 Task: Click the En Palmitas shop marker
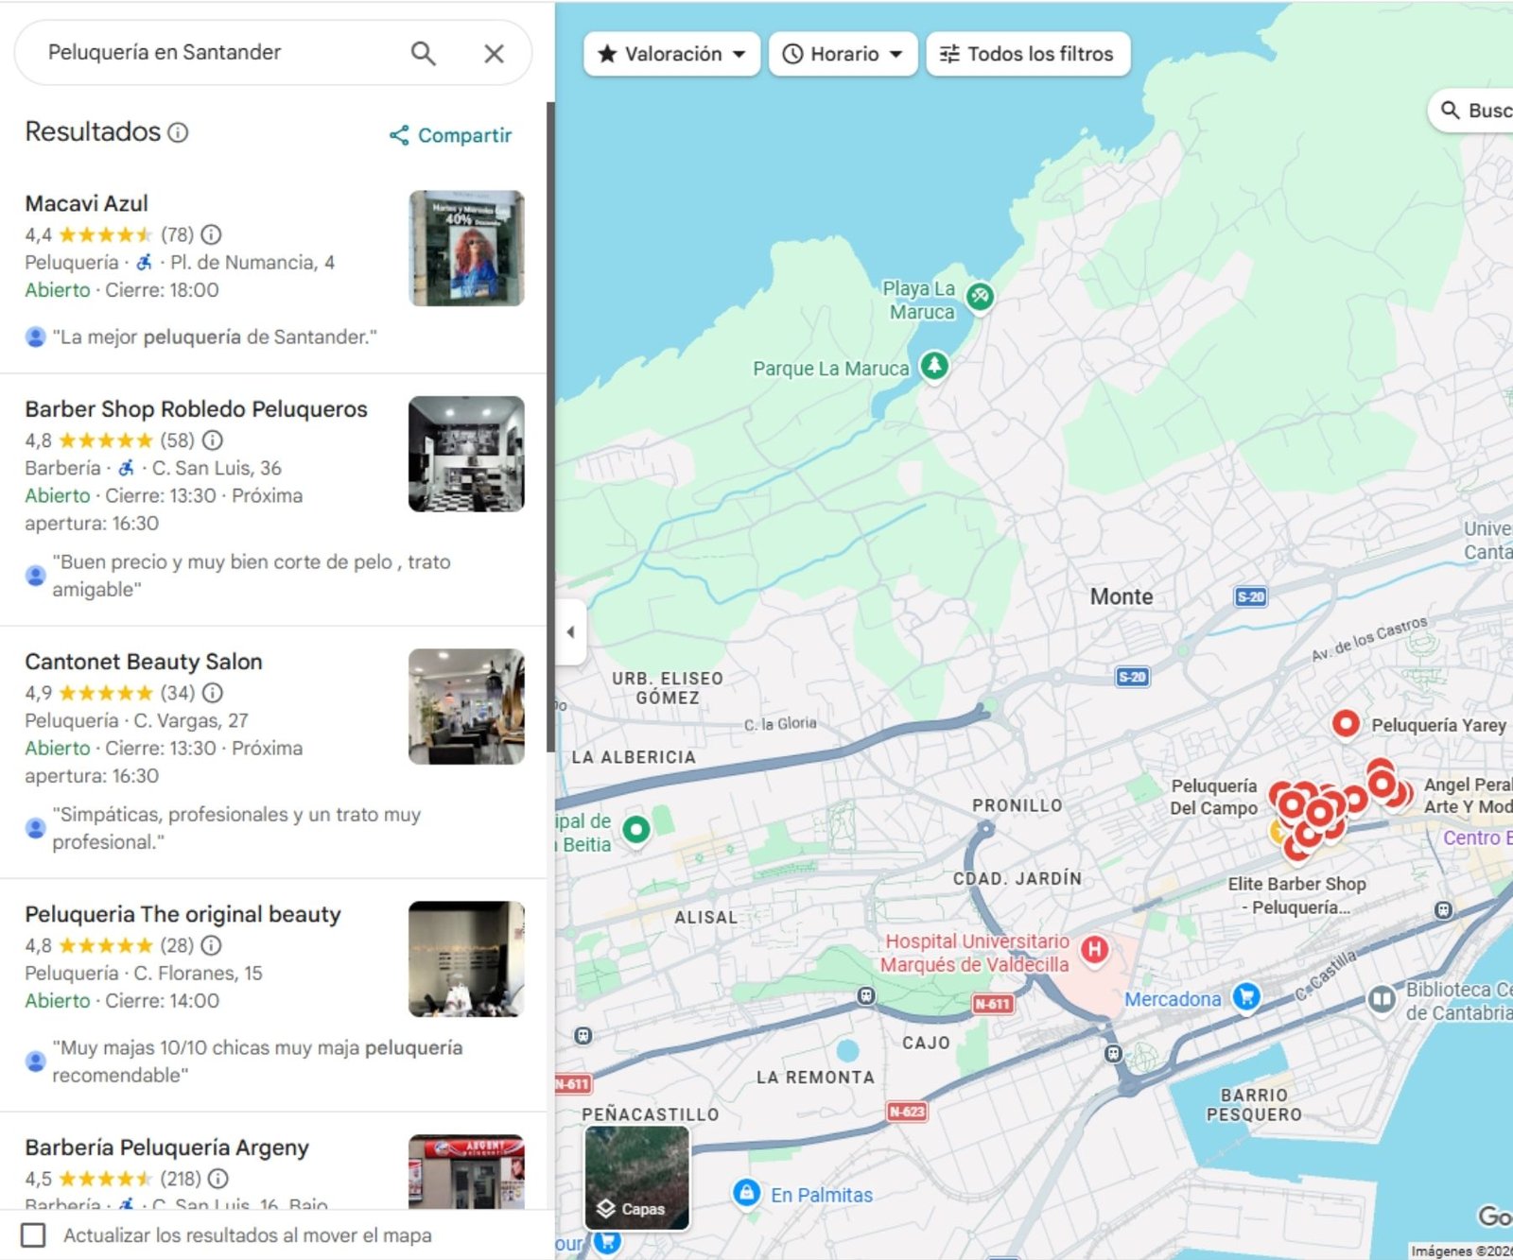[746, 1193]
